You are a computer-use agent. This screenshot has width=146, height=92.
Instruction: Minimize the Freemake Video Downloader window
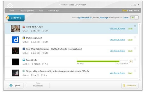[x=132, y=5]
